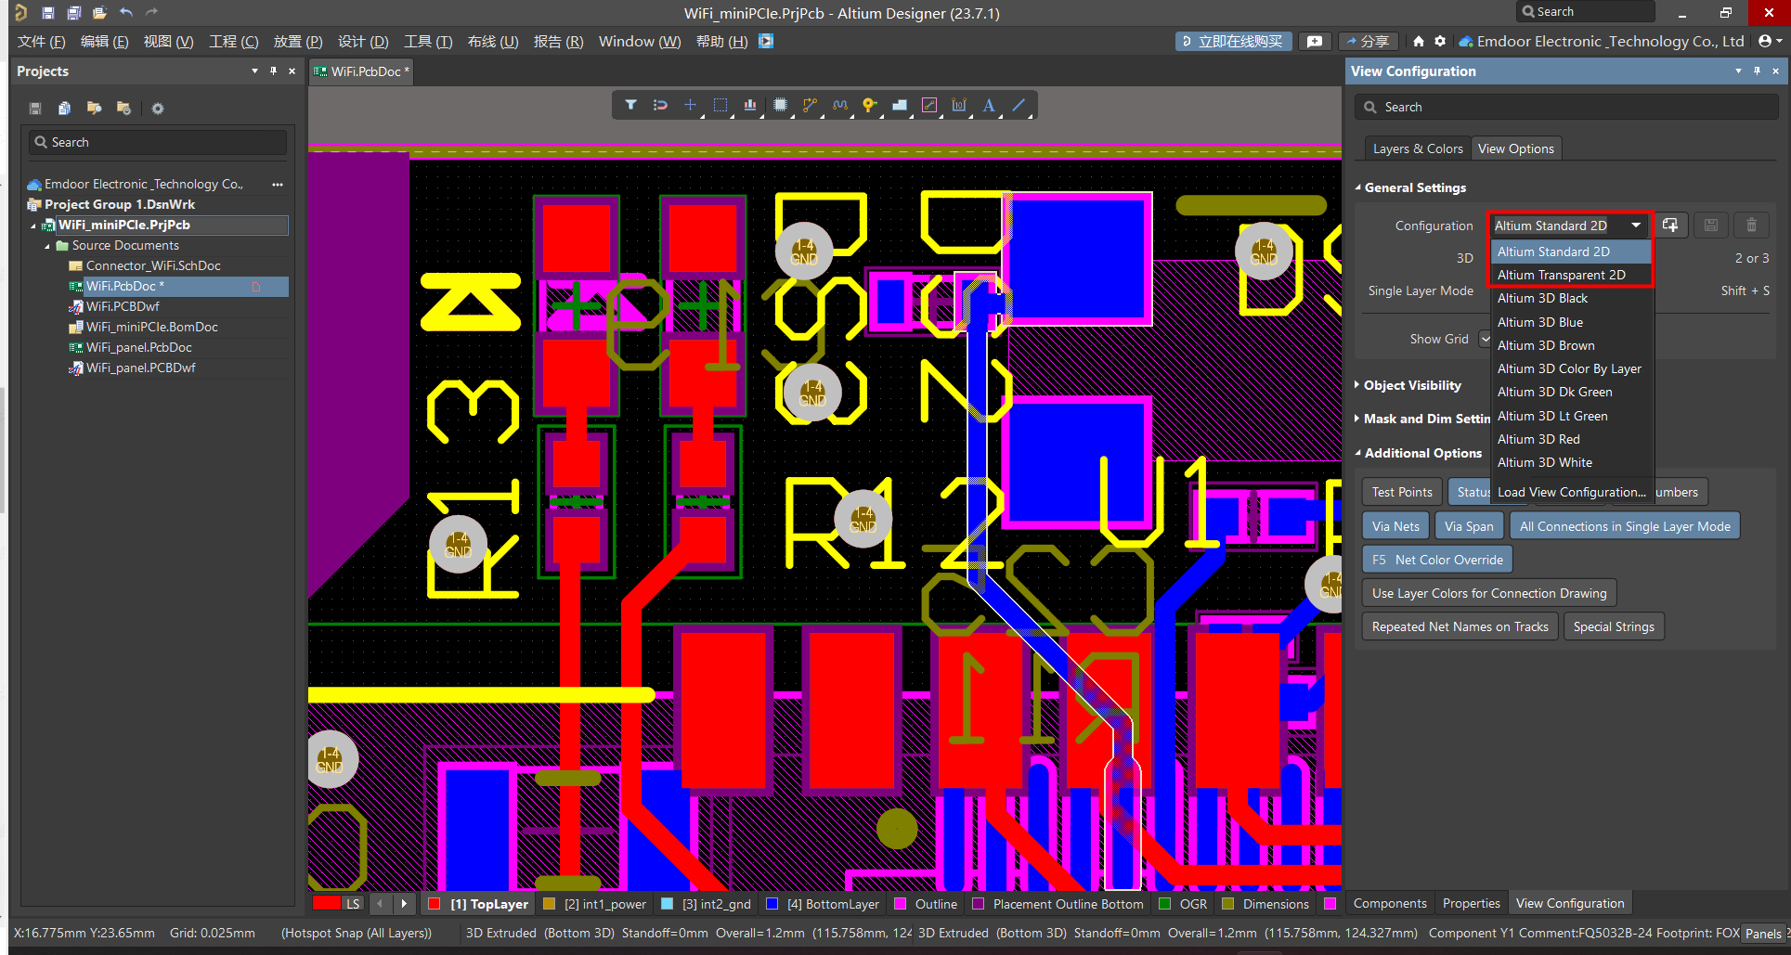
Task: Click the Special Strings button
Action: click(x=1613, y=626)
